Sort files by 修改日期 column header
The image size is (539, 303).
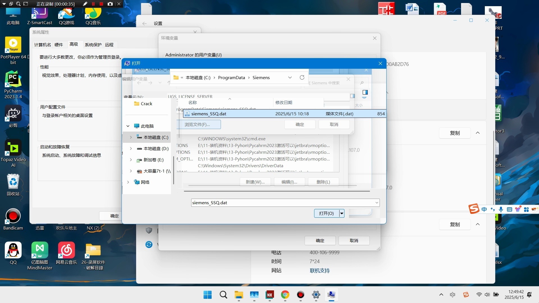point(284,102)
